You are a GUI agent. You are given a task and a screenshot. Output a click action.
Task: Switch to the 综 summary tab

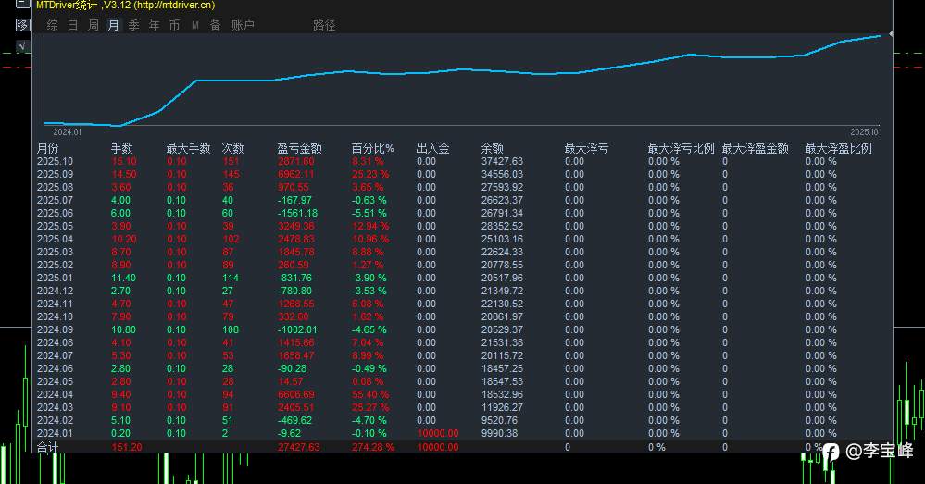[53, 25]
